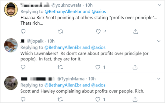
Task: Retweet @jopalk's tweet
Action: coord(60,67)
